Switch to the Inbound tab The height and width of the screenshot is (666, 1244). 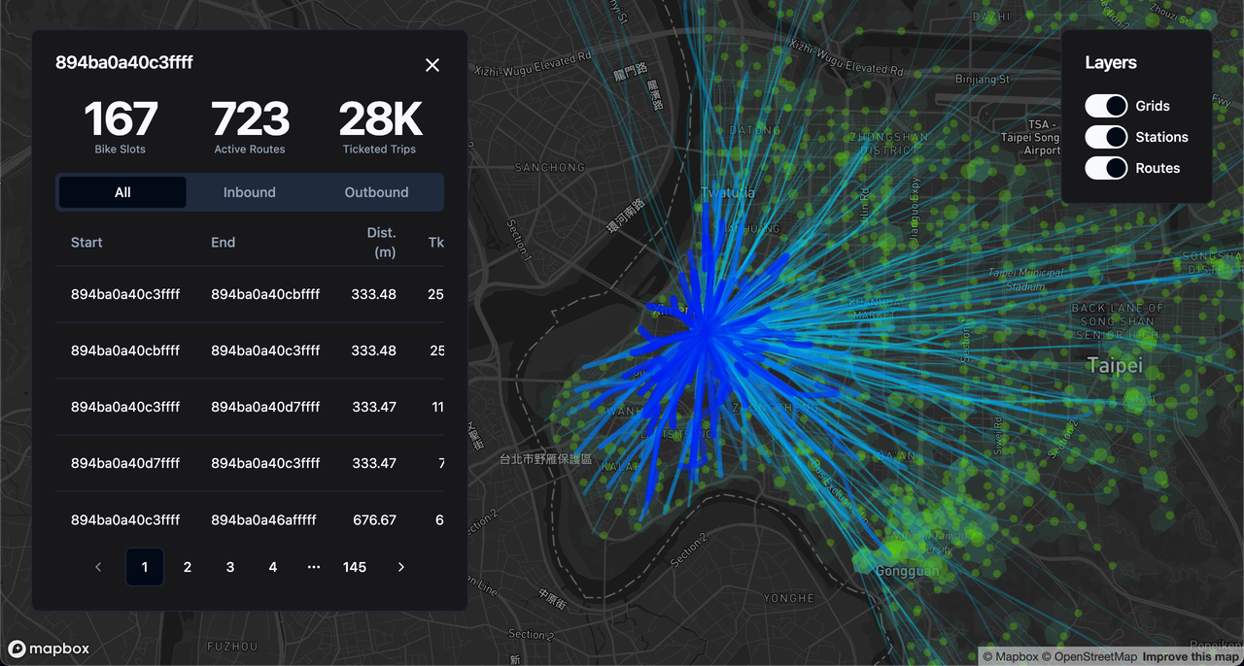pyautogui.click(x=250, y=192)
